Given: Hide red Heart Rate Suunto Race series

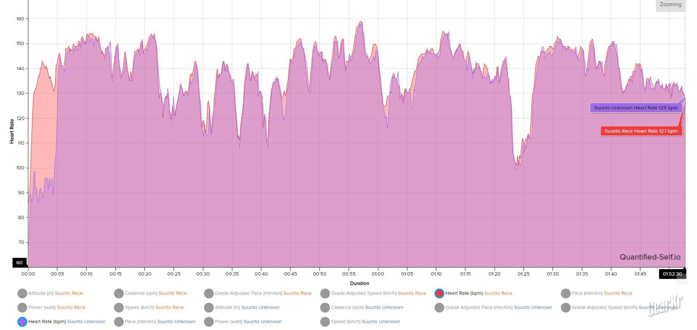Looking at the screenshot, I should pos(439,293).
